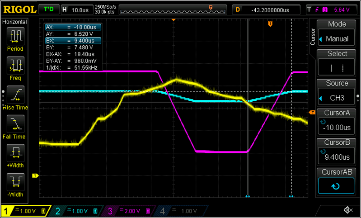Image resolution: width=361 pixels, height=218 pixels.
Task: Open the horizontal timebase 10.0us setting
Action: 76,10
